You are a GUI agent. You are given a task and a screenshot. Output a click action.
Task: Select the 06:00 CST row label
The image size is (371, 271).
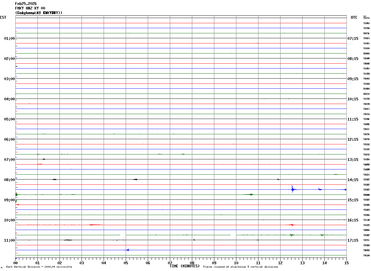point(10,139)
